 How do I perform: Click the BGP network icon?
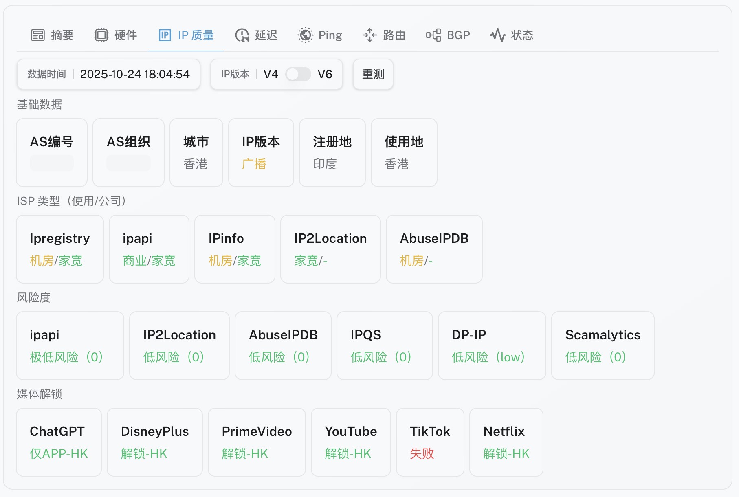[433, 35]
